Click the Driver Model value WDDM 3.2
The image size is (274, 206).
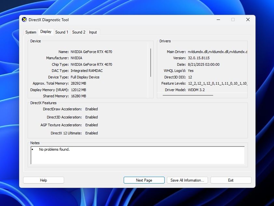coord(196,90)
